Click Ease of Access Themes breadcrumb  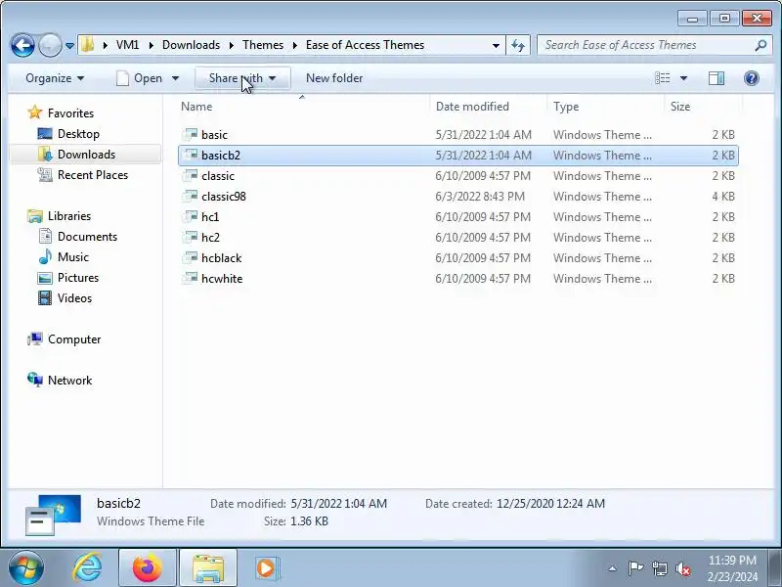[365, 45]
